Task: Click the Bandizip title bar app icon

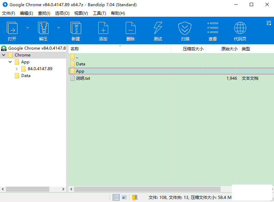Action: tap(5, 4)
